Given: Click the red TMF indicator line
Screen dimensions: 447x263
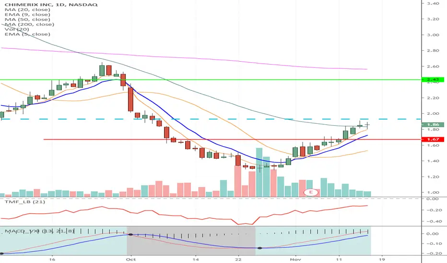Looking at the screenshot, I should (184, 215).
